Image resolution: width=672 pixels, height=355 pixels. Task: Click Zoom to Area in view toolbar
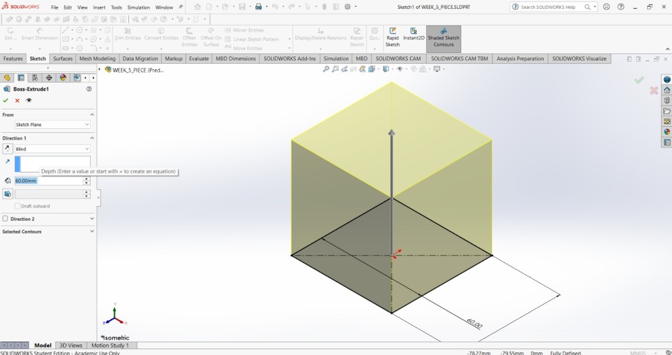coord(335,69)
